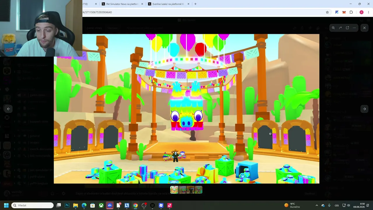Open the MetaMask fox extension
The image size is (373, 210).
344,12
